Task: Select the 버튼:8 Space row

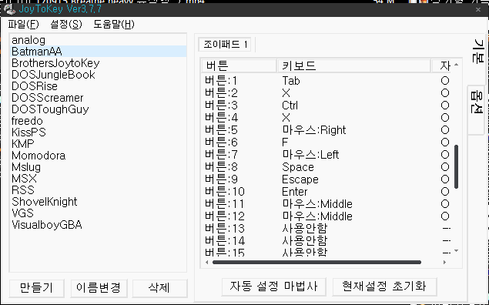Action: pos(327,167)
